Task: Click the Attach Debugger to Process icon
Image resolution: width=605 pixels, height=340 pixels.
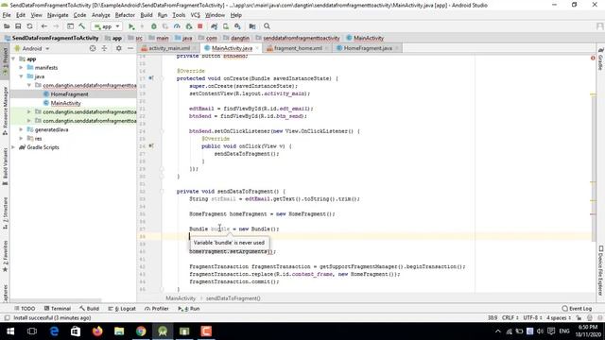Action: 189,26
